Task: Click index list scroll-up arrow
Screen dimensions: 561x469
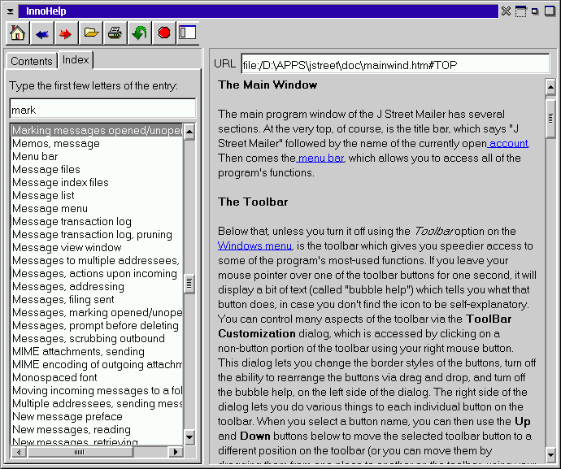Action: [189, 132]
